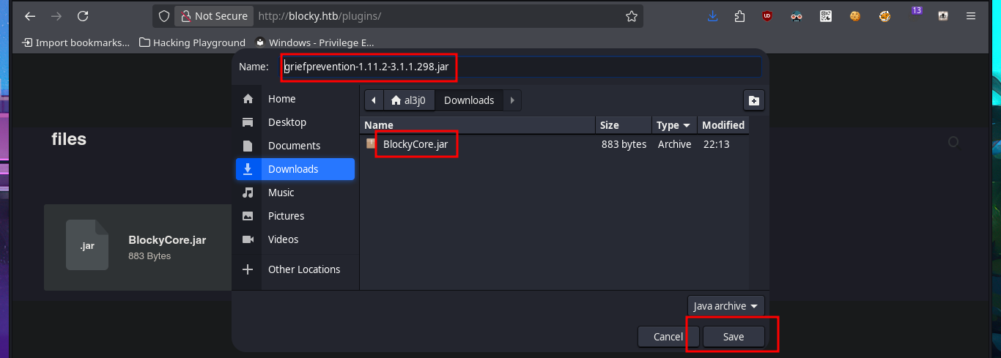The height and width of the screenshot is (358, 1001).
Task: Open the cookie editor extension
Action: pyautogui.click(x=855, y=16)
